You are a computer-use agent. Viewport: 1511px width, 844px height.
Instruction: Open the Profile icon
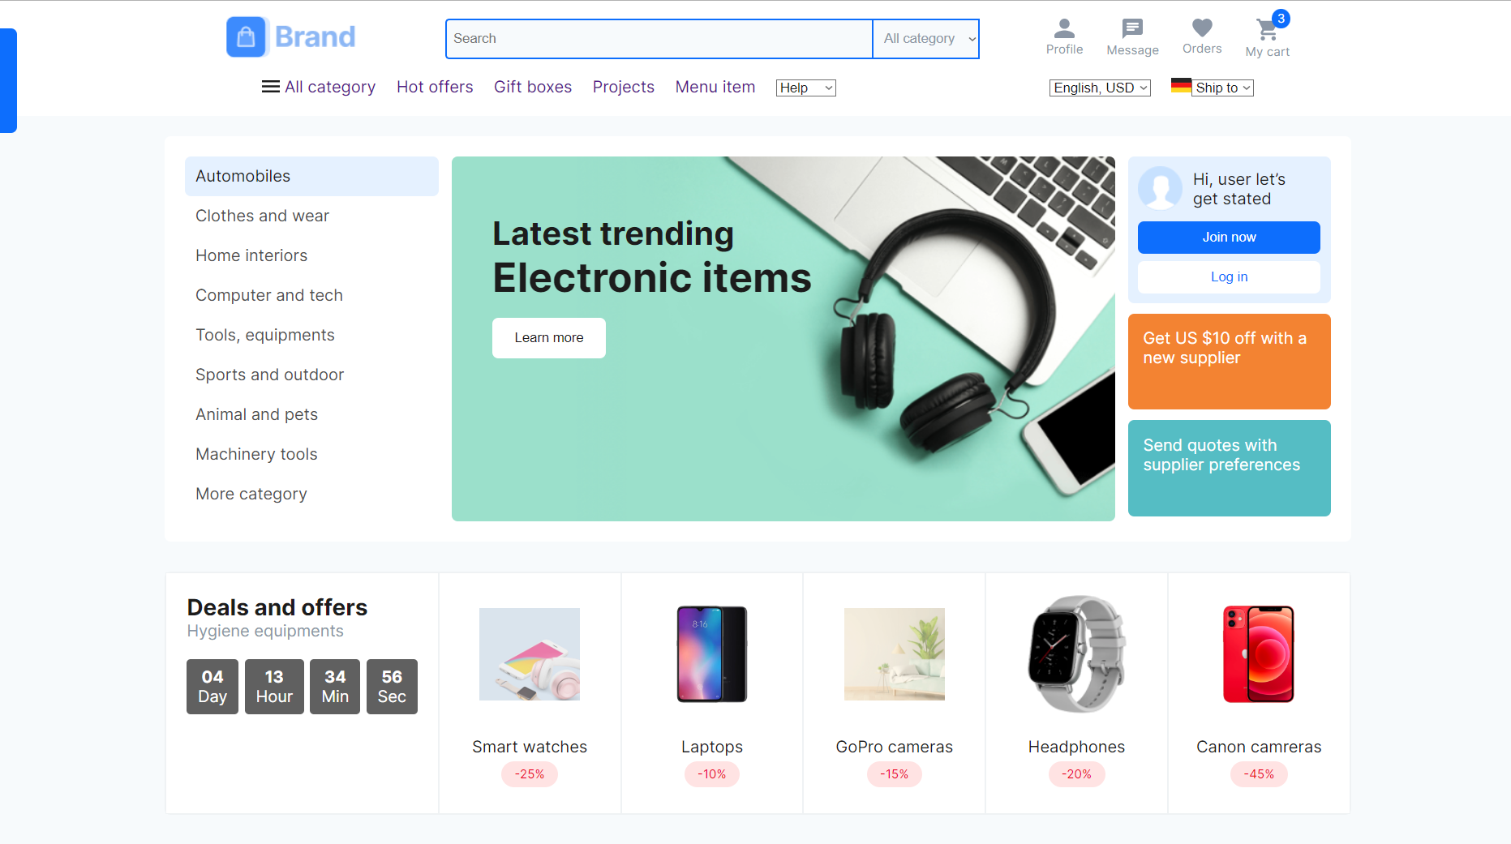point(1064,29)
